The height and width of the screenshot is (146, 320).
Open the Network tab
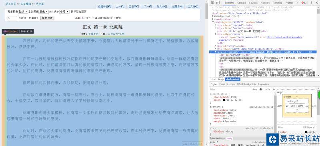tap(265, 3)
